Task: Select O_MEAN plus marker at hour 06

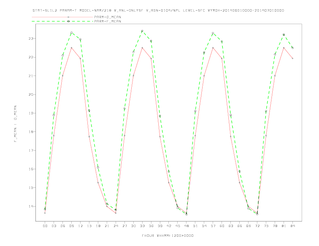Action: (63, 76)
